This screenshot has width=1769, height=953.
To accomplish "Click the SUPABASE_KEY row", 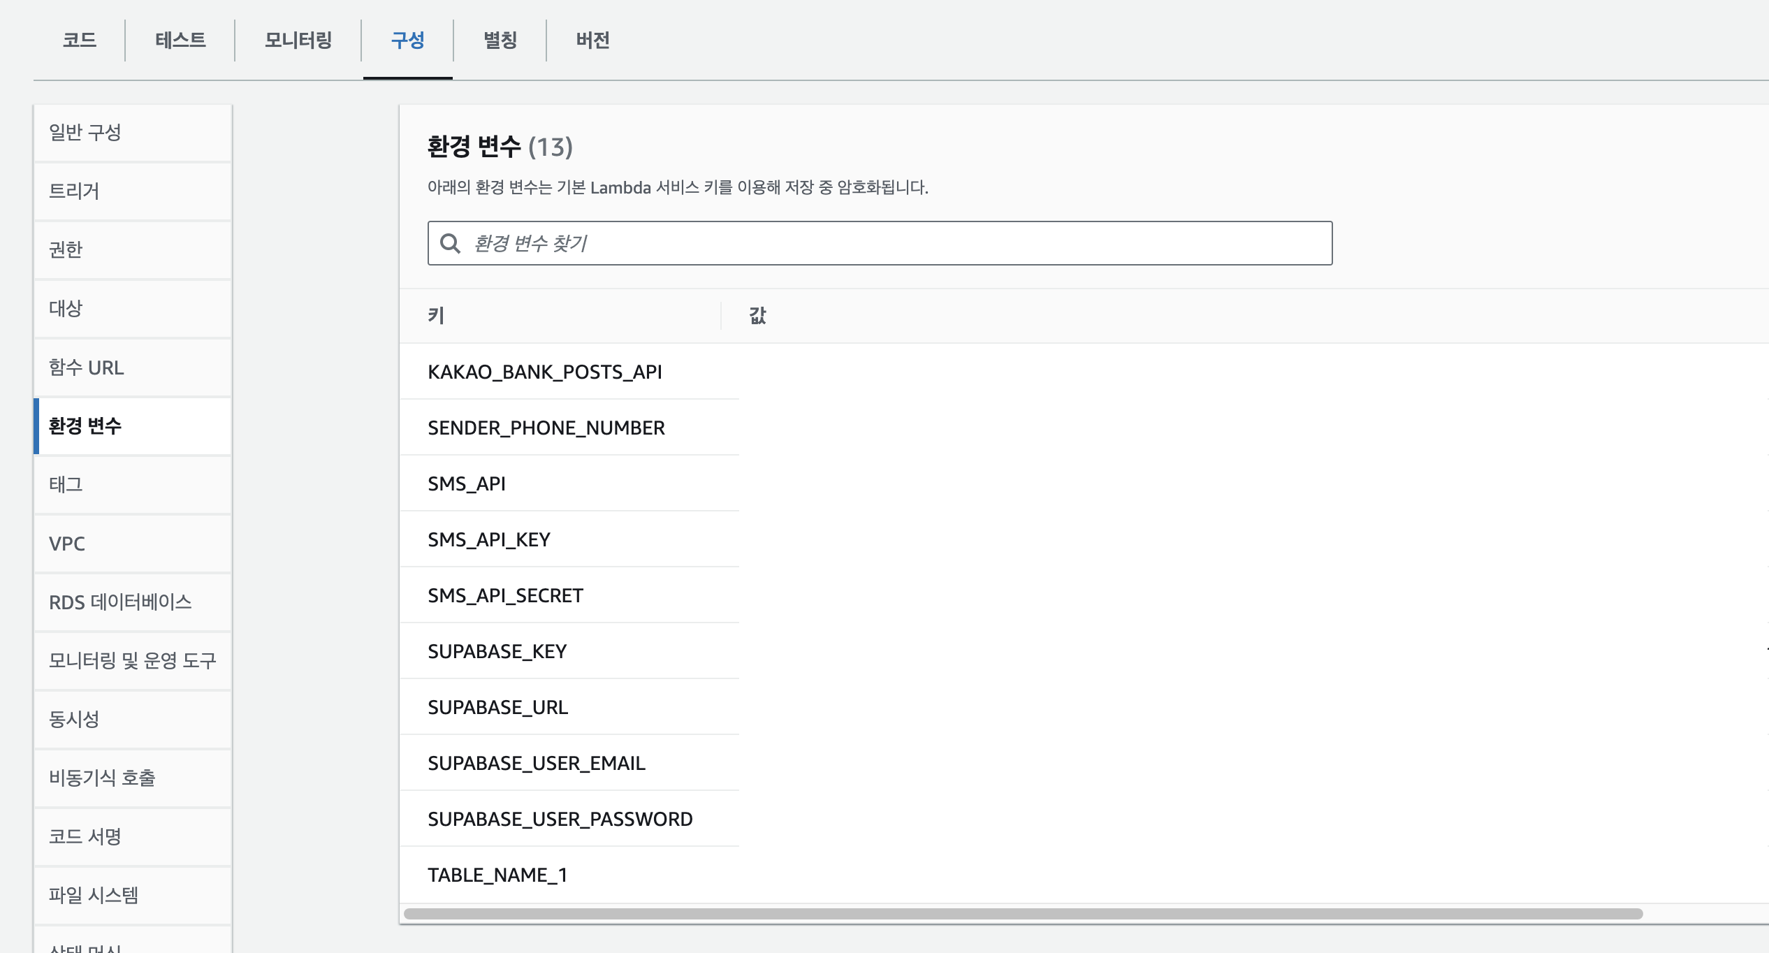I will click(x=497, y=651).
